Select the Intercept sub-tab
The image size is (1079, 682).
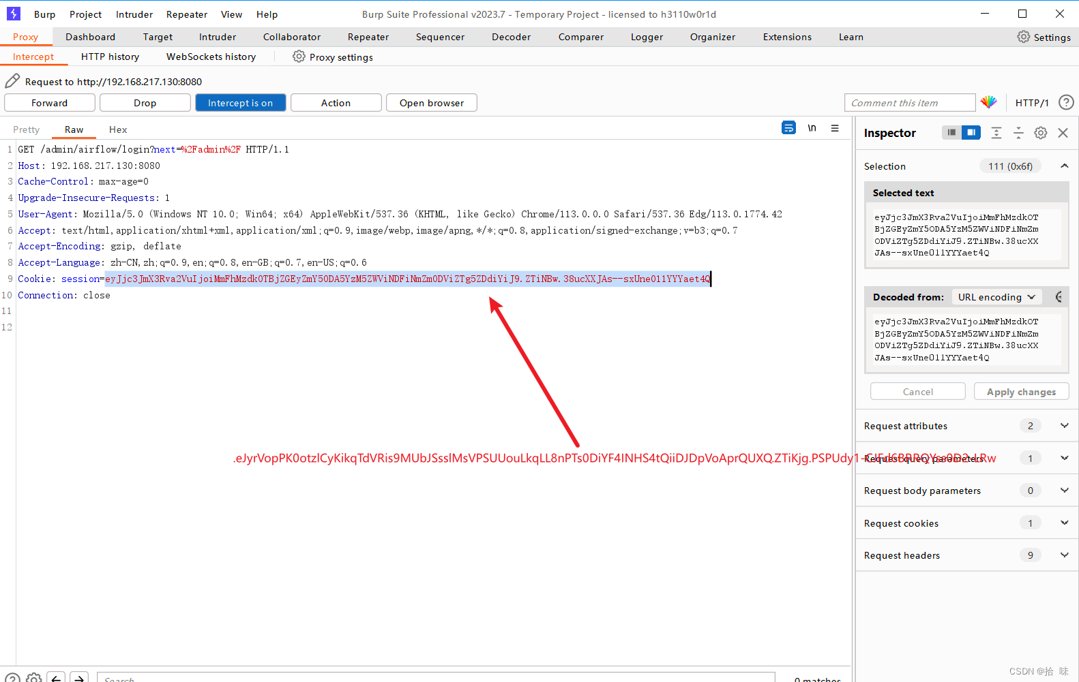point(33,57)
